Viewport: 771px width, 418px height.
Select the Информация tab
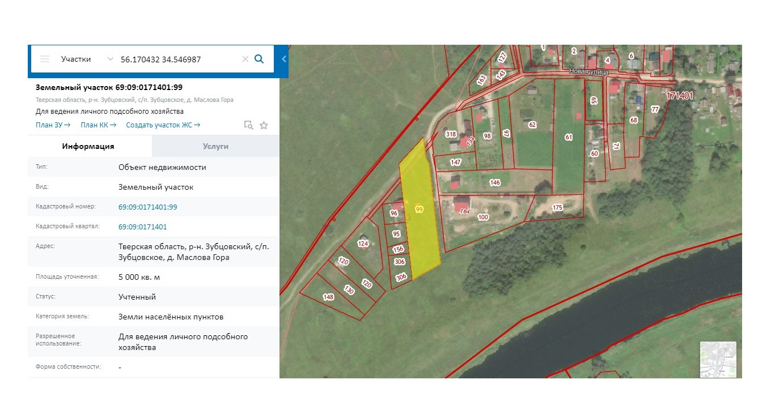(x=88, y=146)
